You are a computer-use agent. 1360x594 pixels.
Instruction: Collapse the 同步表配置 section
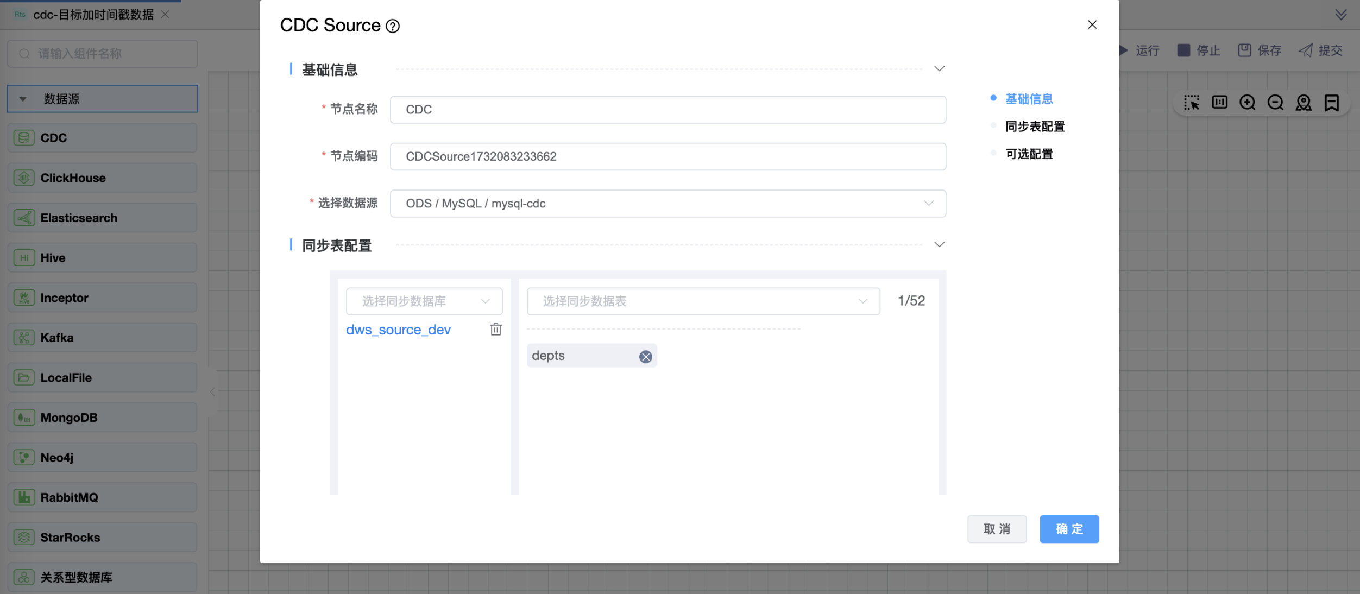coord(939,245)
